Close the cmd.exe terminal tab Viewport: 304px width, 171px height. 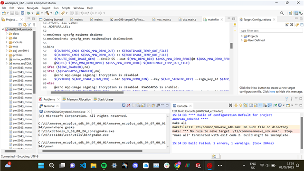88,112
